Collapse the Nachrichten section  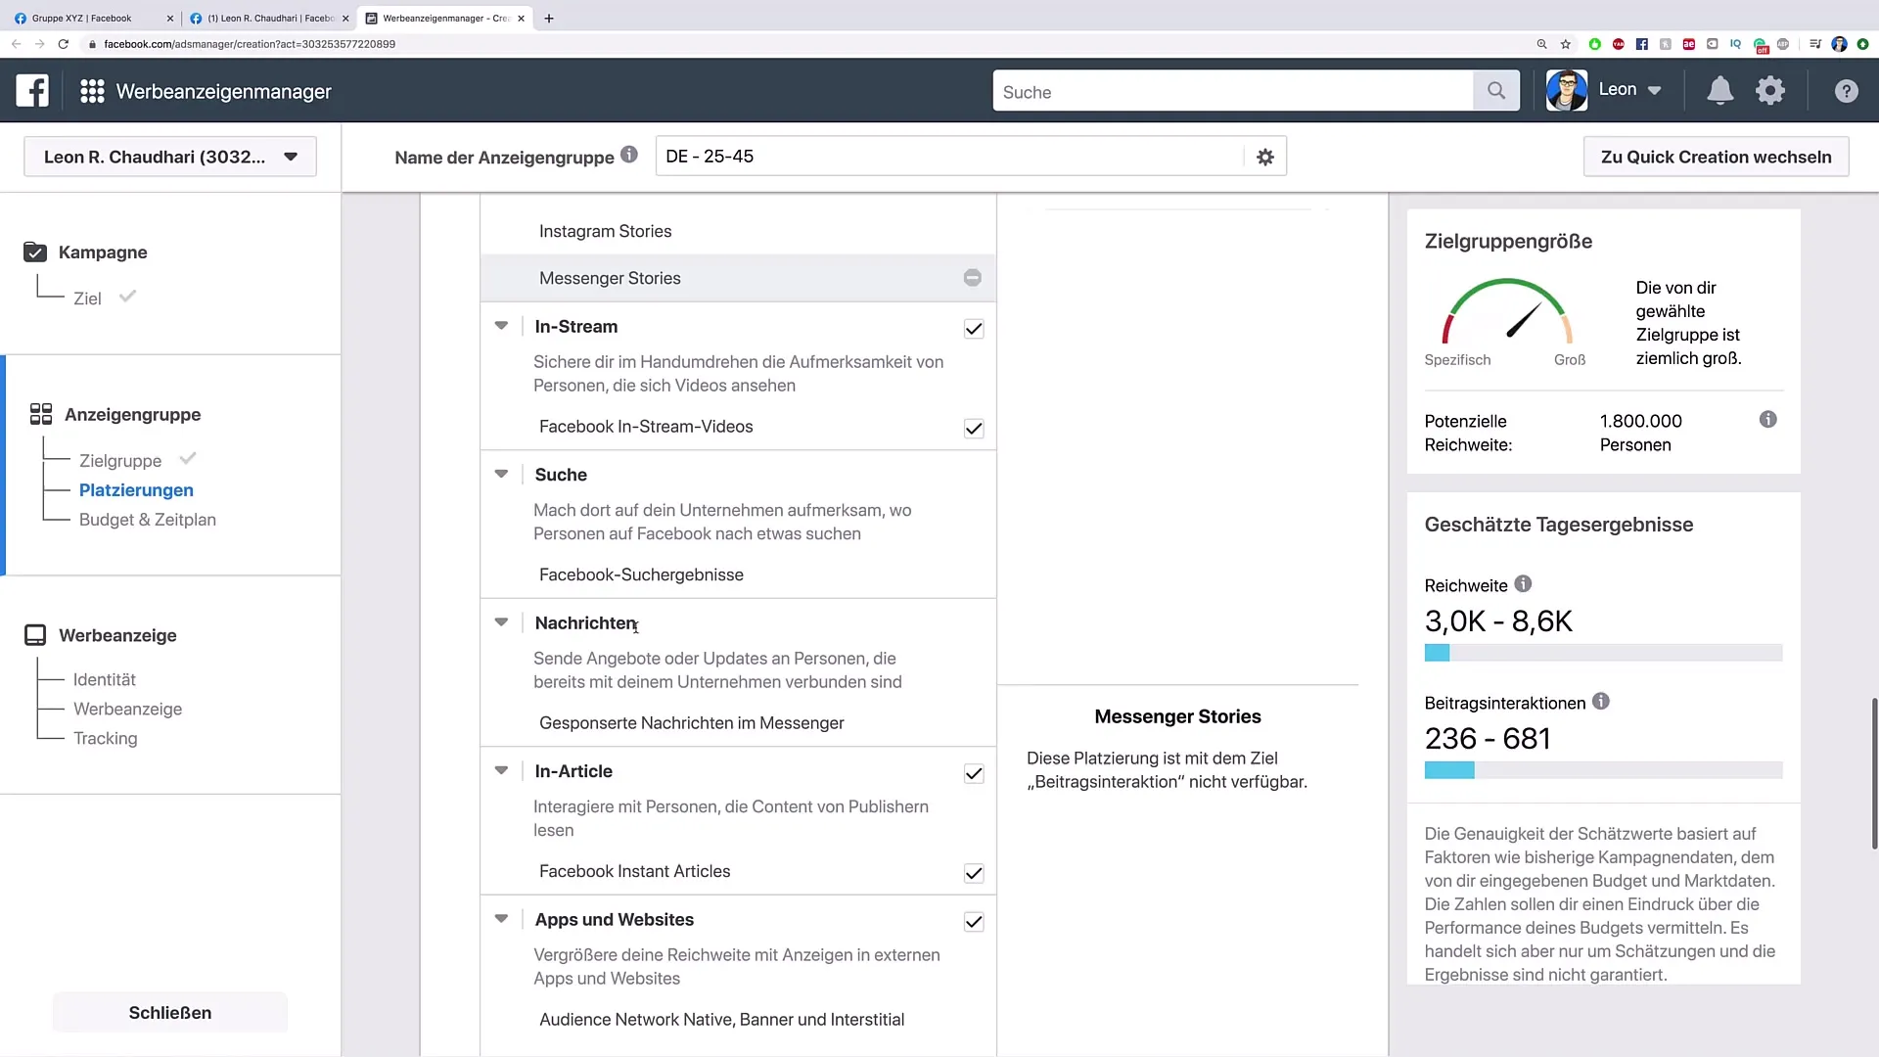click(501, 622)
